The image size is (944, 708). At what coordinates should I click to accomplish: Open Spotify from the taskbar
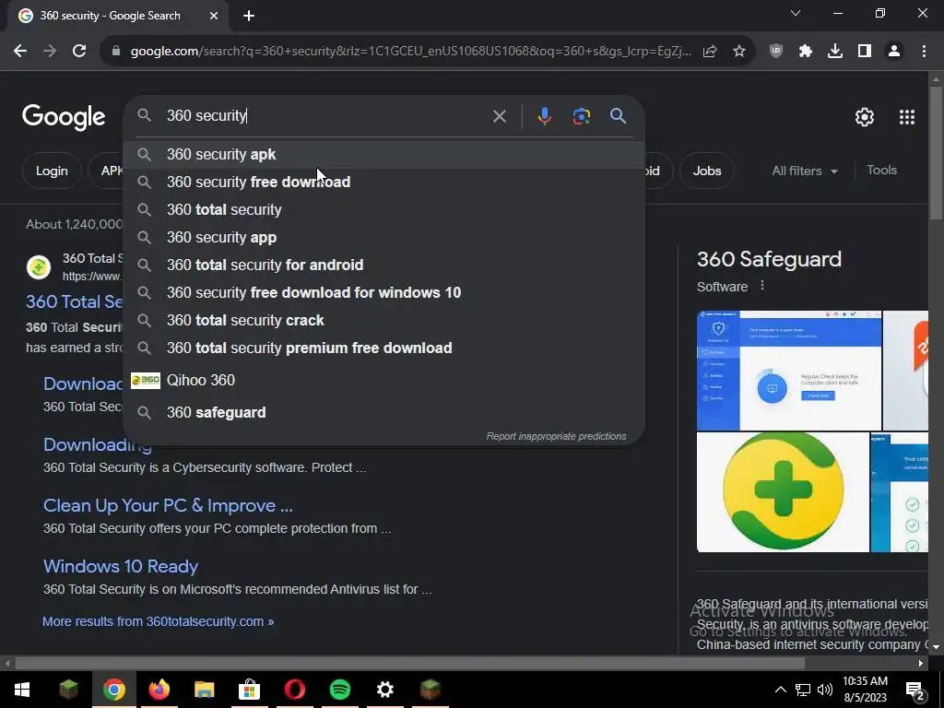point(340,690)
